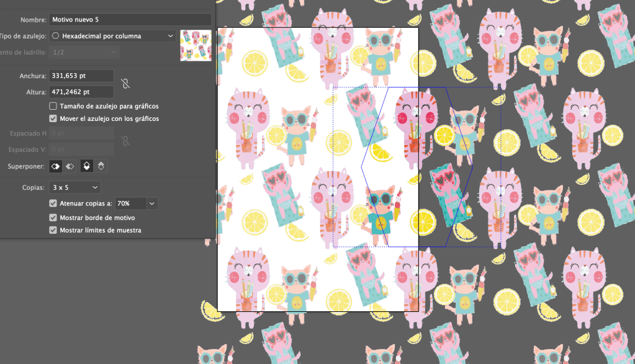635x364 pixels.
Task: Click the spacing H/V link icon
Action: pyautogui.click(x=125, y=141)
